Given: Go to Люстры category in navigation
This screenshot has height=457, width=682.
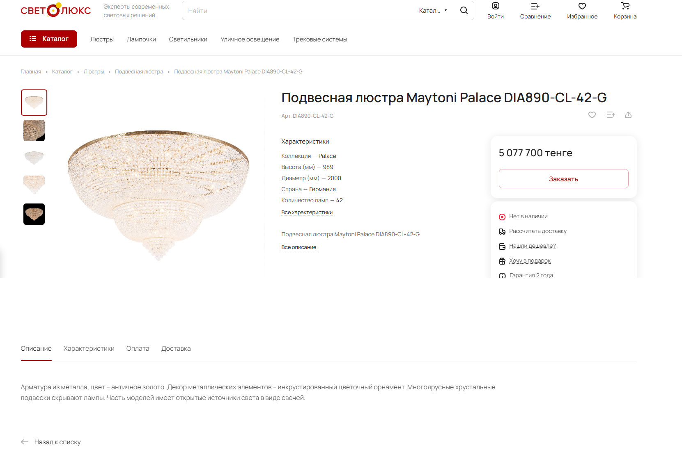Looking at the screenshot, I should [x=102, y=39].
